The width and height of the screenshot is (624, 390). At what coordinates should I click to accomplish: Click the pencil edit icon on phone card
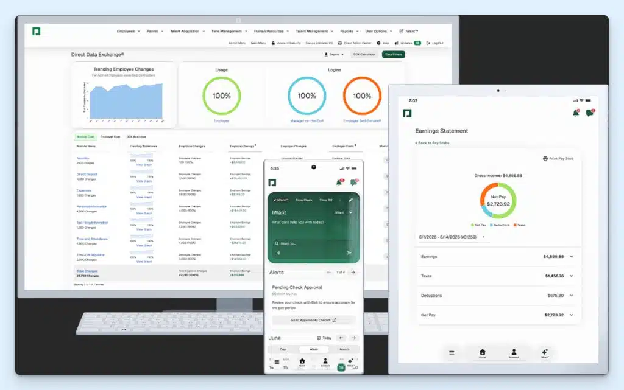pos(350,200)
